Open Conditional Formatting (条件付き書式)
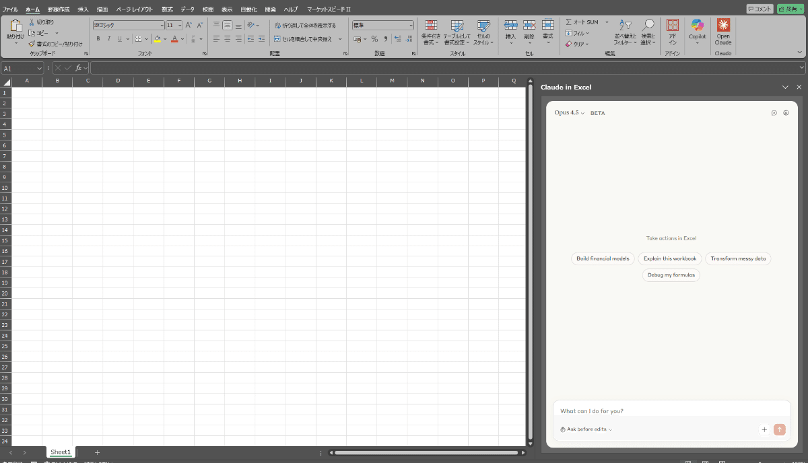The image size is (808, 463). [x=431, y=32]
